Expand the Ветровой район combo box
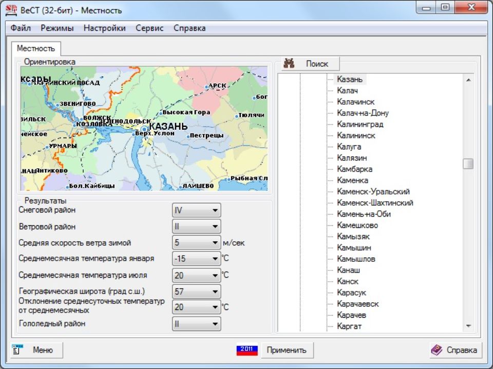The width and height of the screenshot is (493, 369). [215, 226]
